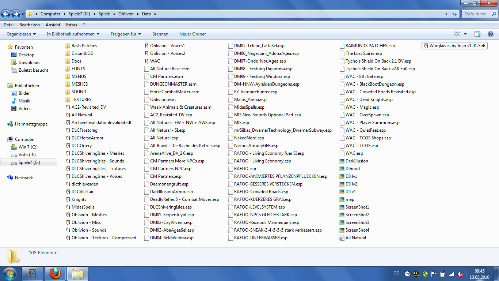Click the Help question mark icon
This screenshot has width=499, height=281.
click(490, 34)
